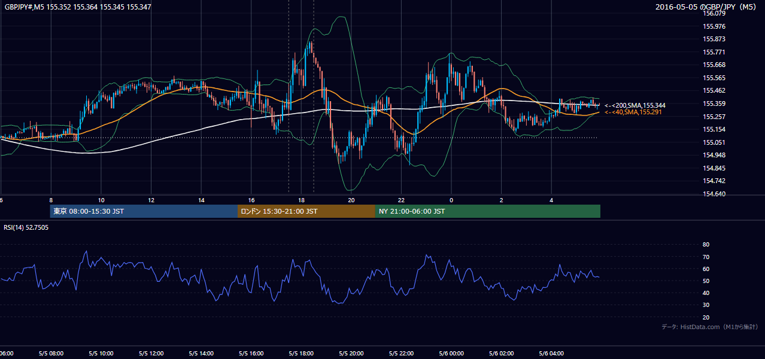Click hour label 12 under price chart
765x359 pixels.
[x=151, y=200]
